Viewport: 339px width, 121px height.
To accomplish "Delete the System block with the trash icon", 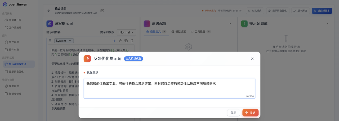I will (x=132, y=41).
